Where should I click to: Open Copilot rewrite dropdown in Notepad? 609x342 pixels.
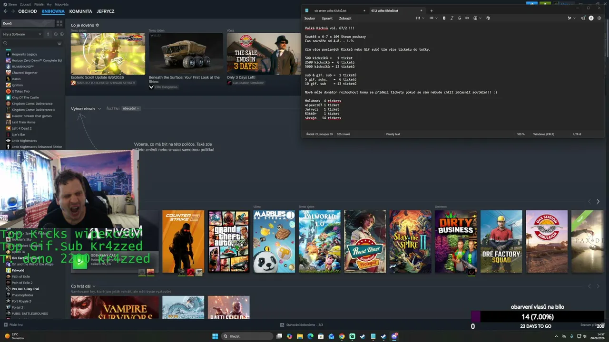click(x=571, y=18)
